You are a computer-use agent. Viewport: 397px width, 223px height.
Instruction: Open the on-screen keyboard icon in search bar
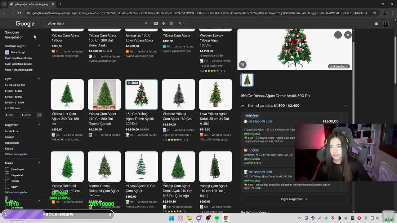156,23
